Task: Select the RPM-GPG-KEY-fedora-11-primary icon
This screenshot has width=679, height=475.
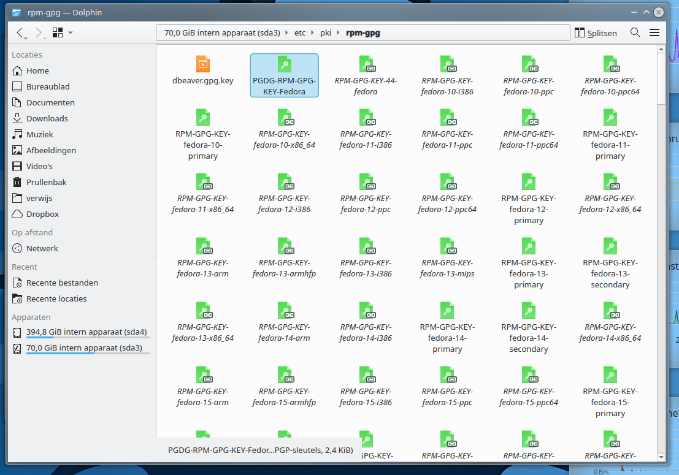Action: [x=610, y=117]
